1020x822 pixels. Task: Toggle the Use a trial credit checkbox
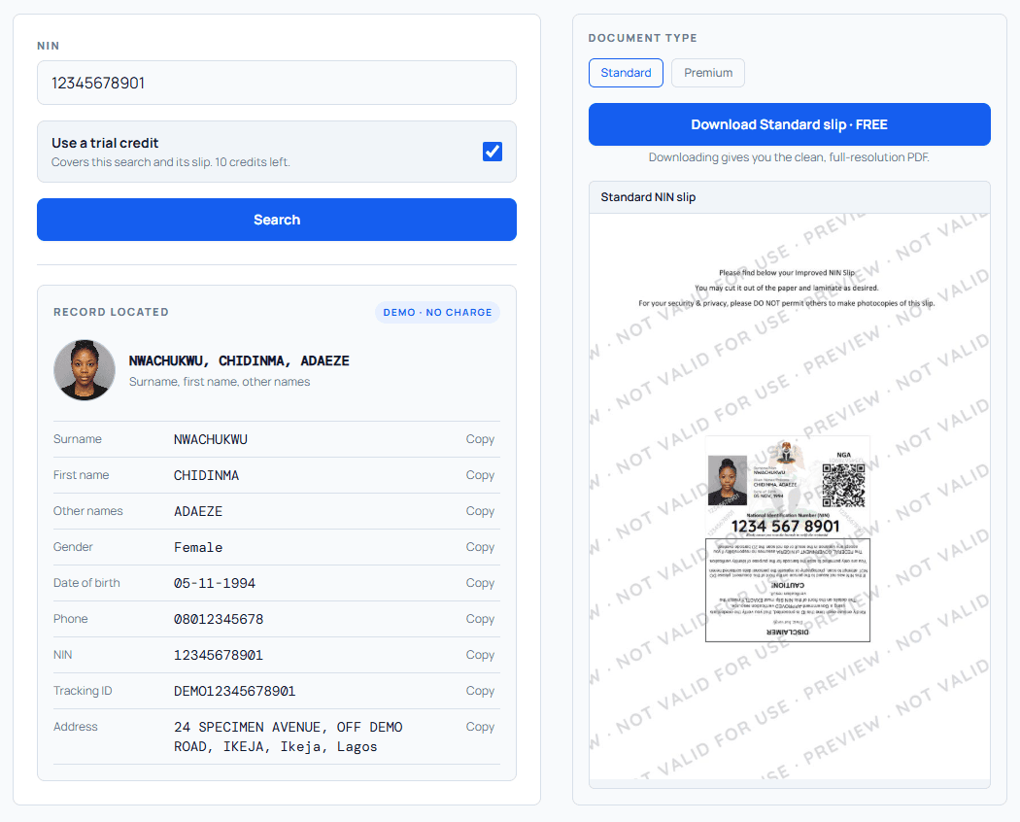click(x=493, y=152)
